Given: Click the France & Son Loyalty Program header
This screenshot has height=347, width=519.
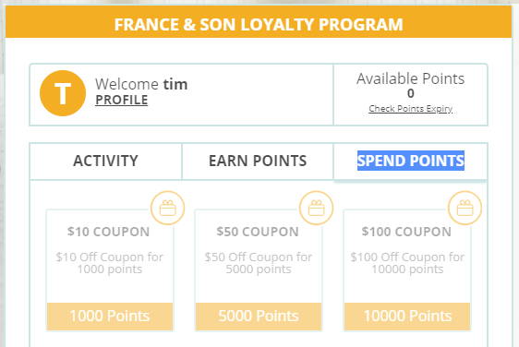Looking at the screenshot, I should click(259, 25).
